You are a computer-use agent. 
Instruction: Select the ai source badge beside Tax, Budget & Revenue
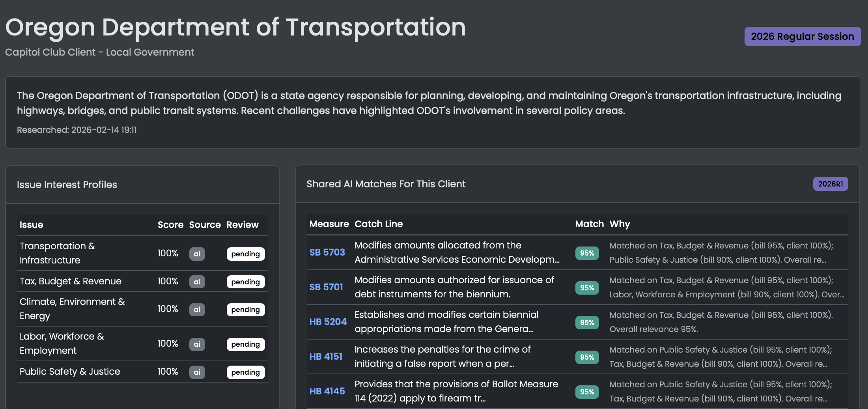[197, 282]
